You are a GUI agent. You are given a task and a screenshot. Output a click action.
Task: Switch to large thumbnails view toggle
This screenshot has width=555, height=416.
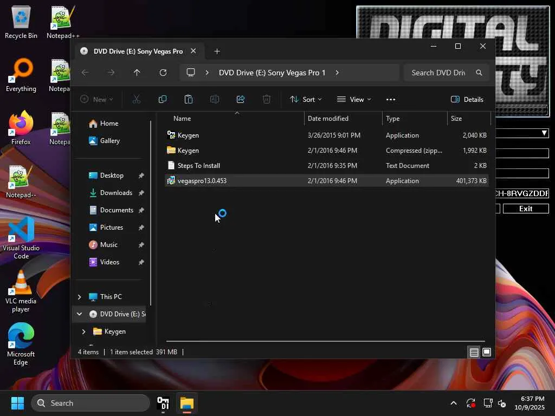487,352
